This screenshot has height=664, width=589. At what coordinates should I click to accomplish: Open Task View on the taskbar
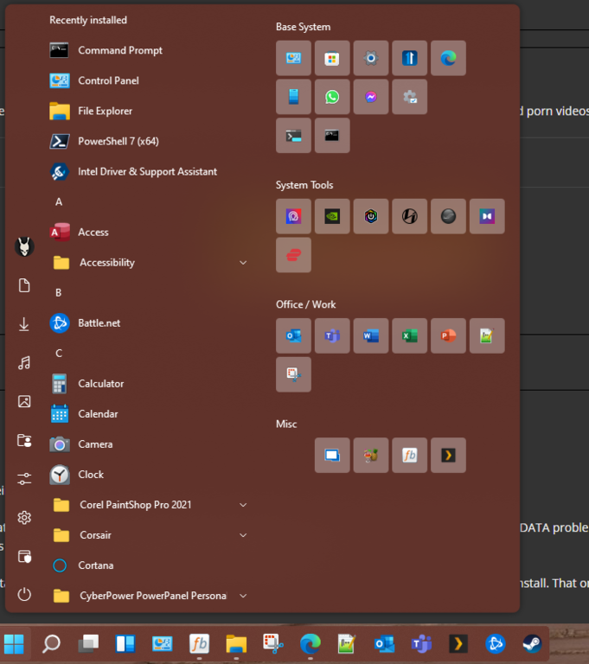[88, 643]
